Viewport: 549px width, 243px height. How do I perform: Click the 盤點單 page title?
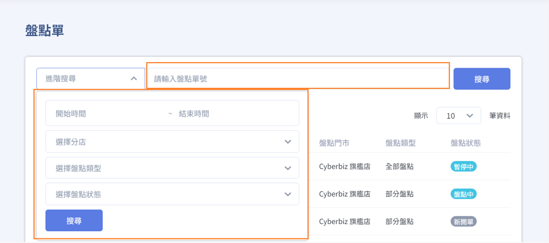45,31
